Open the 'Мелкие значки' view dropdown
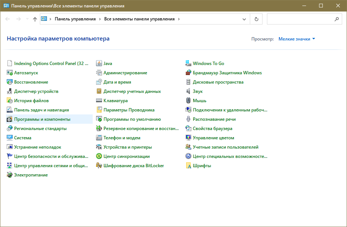Screen dimensions: 347x227 click(x=297, y=39)
